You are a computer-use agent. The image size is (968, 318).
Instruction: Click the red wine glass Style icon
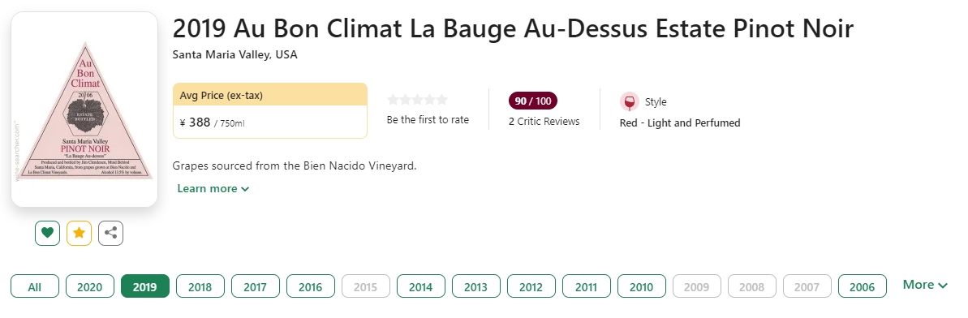pyautogui.click(x=629, y=102)
